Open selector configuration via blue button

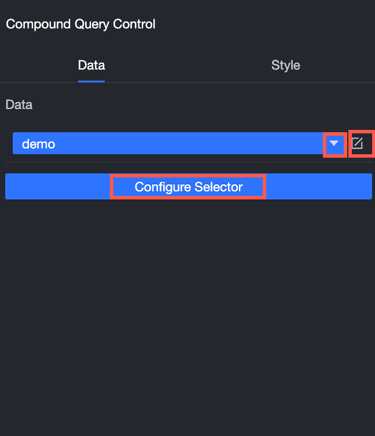pos(188,187)
